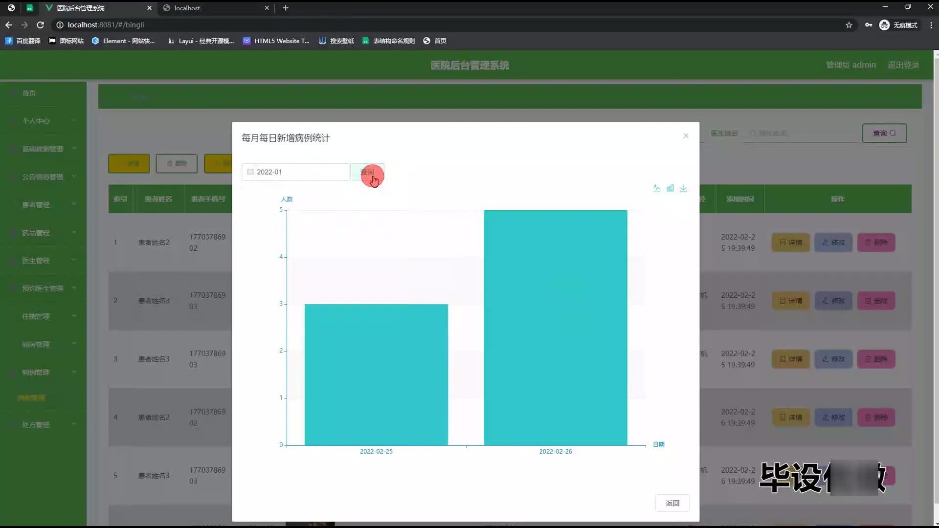Screen dimensions: 939x528
Task: Reload the page with browser refresh icon
Action: pos(41,25)
